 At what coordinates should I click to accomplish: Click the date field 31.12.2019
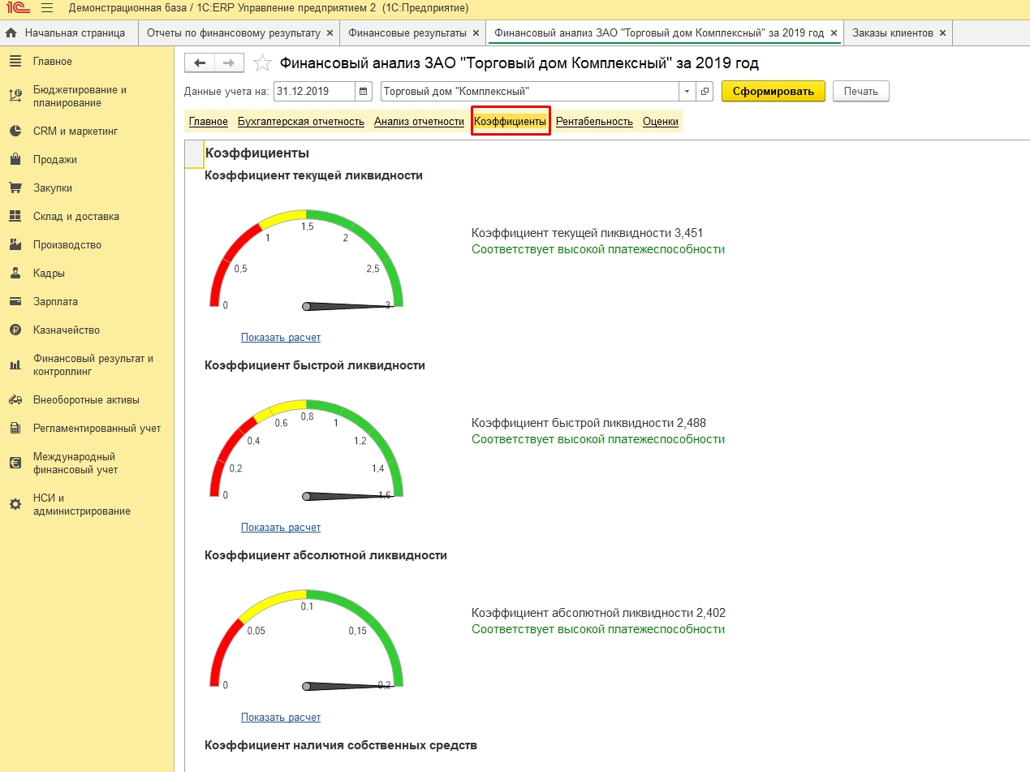pyautogui.click(x=315, y=91)
